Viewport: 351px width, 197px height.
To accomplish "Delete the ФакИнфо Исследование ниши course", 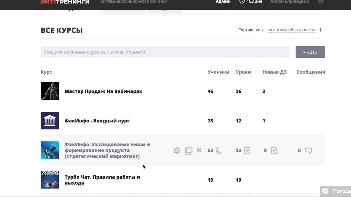I will [199, 150].
